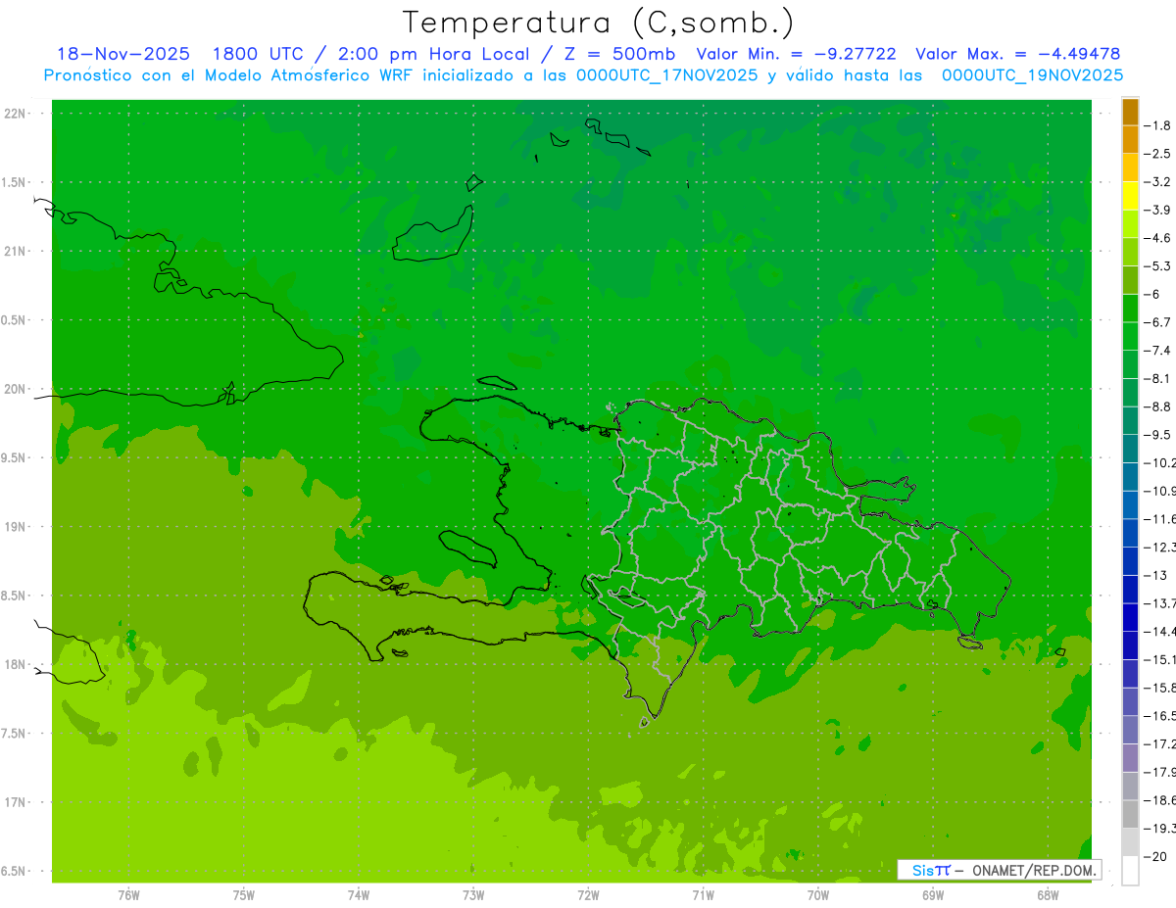Image resolution: width=1176 pixels, height=908 pixels.
Task: Click the legend swatch between -15.8 and -16.5
Action: (x=1130, y=701)
